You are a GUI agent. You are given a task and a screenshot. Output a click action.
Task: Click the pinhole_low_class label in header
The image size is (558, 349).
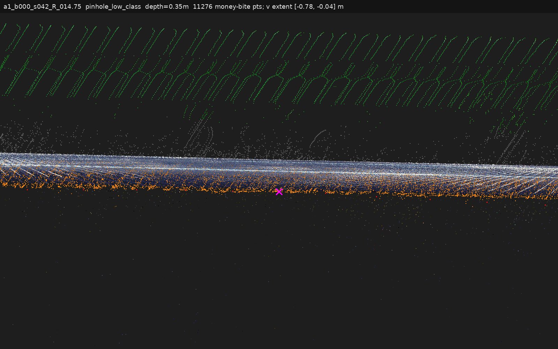coord(113,7)
